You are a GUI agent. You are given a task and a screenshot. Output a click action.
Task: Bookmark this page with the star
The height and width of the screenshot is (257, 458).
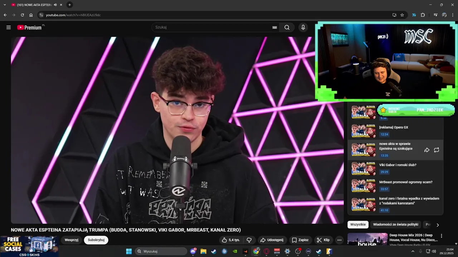point(402,15)
